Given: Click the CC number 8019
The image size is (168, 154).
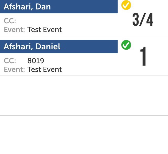Looking at the screenshot, I should tap(36, 61).
